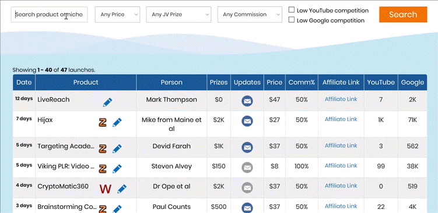Open the Affiliate Link for Brainstorming row
Screen dimensions: 438x213
(341, 206)
